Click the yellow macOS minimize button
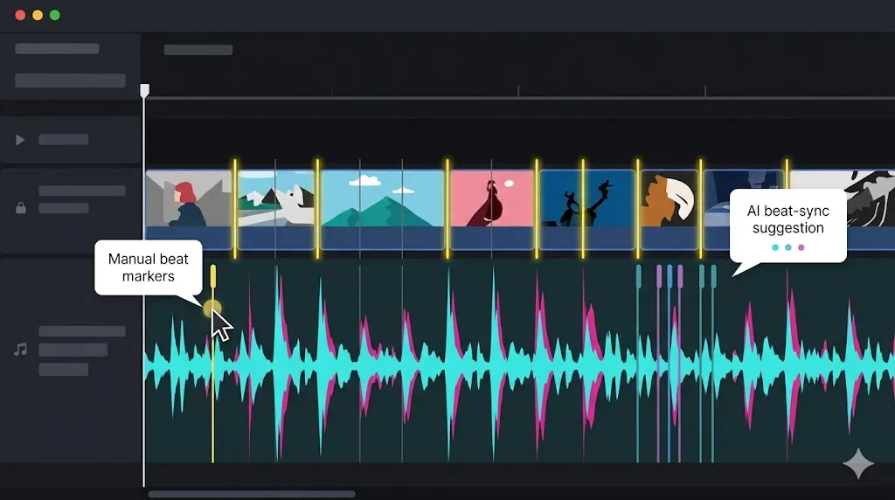895x500 pixels. tap(38, 15)
